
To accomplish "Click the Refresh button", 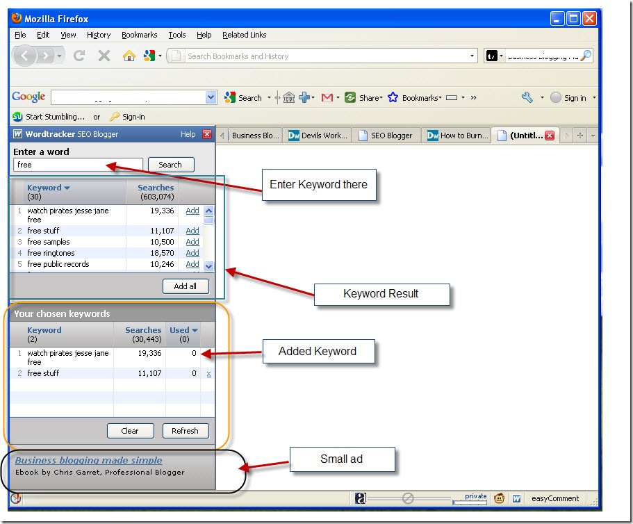I will click(x=186, y=431).
